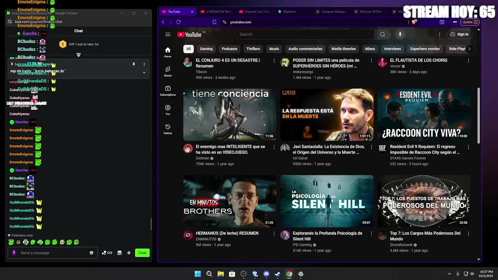Pin icon on the pinned chat message

pyautogui.click(x=133, y=64)
